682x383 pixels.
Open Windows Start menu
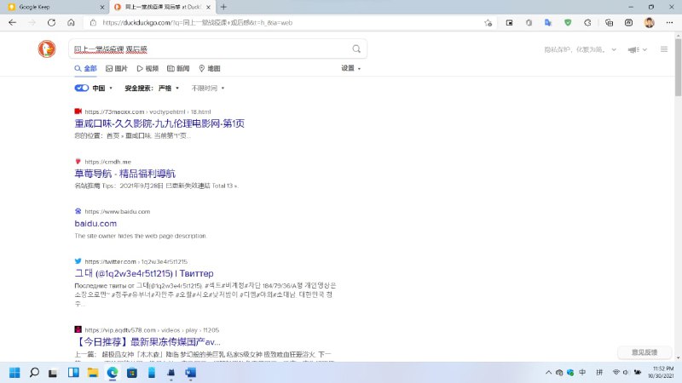(14, 373)
